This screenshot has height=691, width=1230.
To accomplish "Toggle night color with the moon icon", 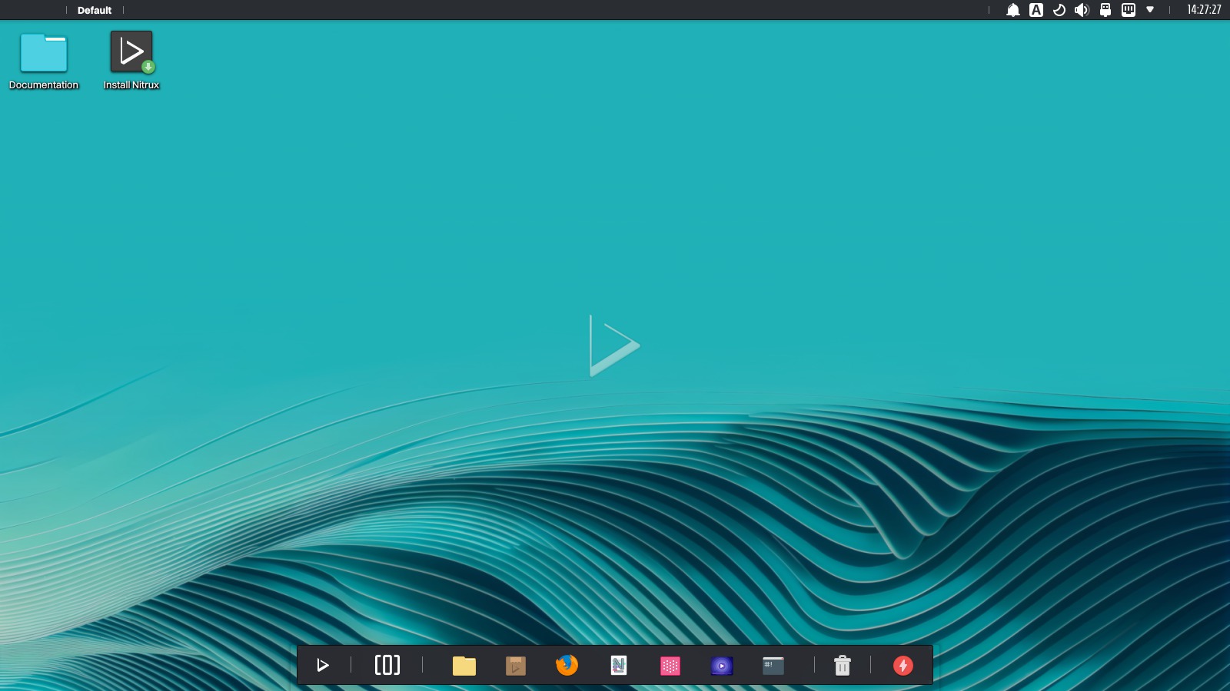I will 1059,10.
